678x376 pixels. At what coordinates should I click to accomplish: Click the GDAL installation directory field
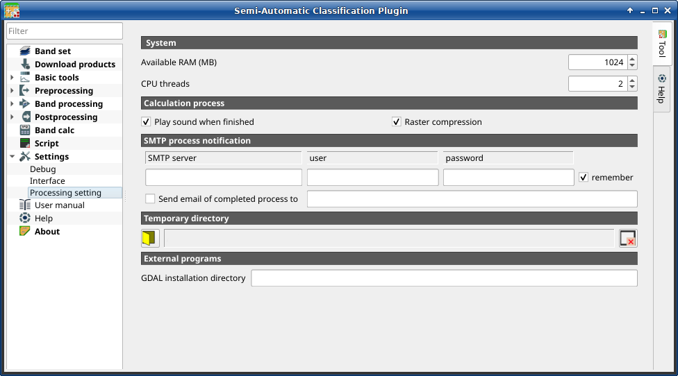pyautogui.click(x=444, y=278)
